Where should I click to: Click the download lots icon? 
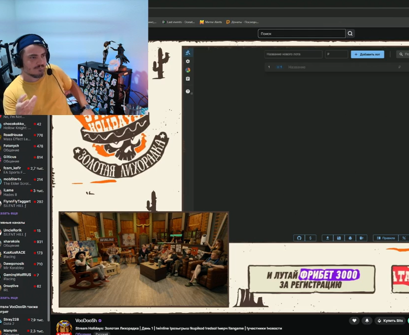point(328,238)
